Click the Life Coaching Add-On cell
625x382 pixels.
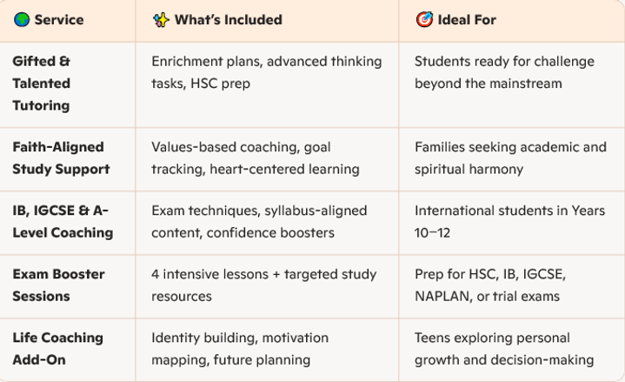coord(68,350)
